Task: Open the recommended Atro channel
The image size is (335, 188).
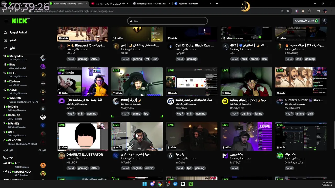Action: [x=24, y=165]
